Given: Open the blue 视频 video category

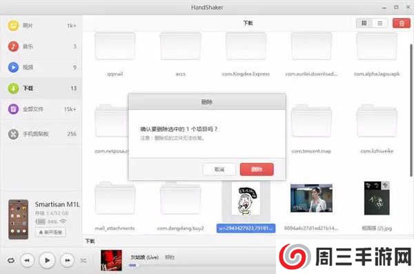Looking at the screenshot, I should 41,67.
